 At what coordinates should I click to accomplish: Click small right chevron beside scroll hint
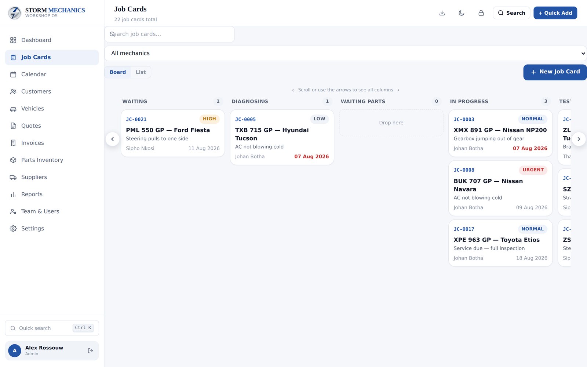(398, 90)
